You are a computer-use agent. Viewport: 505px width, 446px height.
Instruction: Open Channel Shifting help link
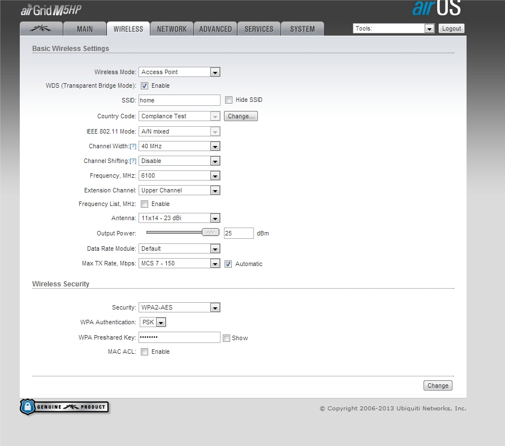(x=133, y=161)
